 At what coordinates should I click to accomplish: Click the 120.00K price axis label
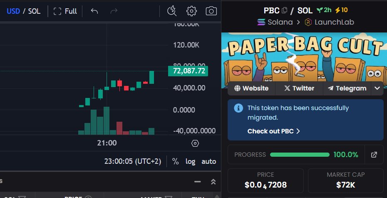pos(186,45)
